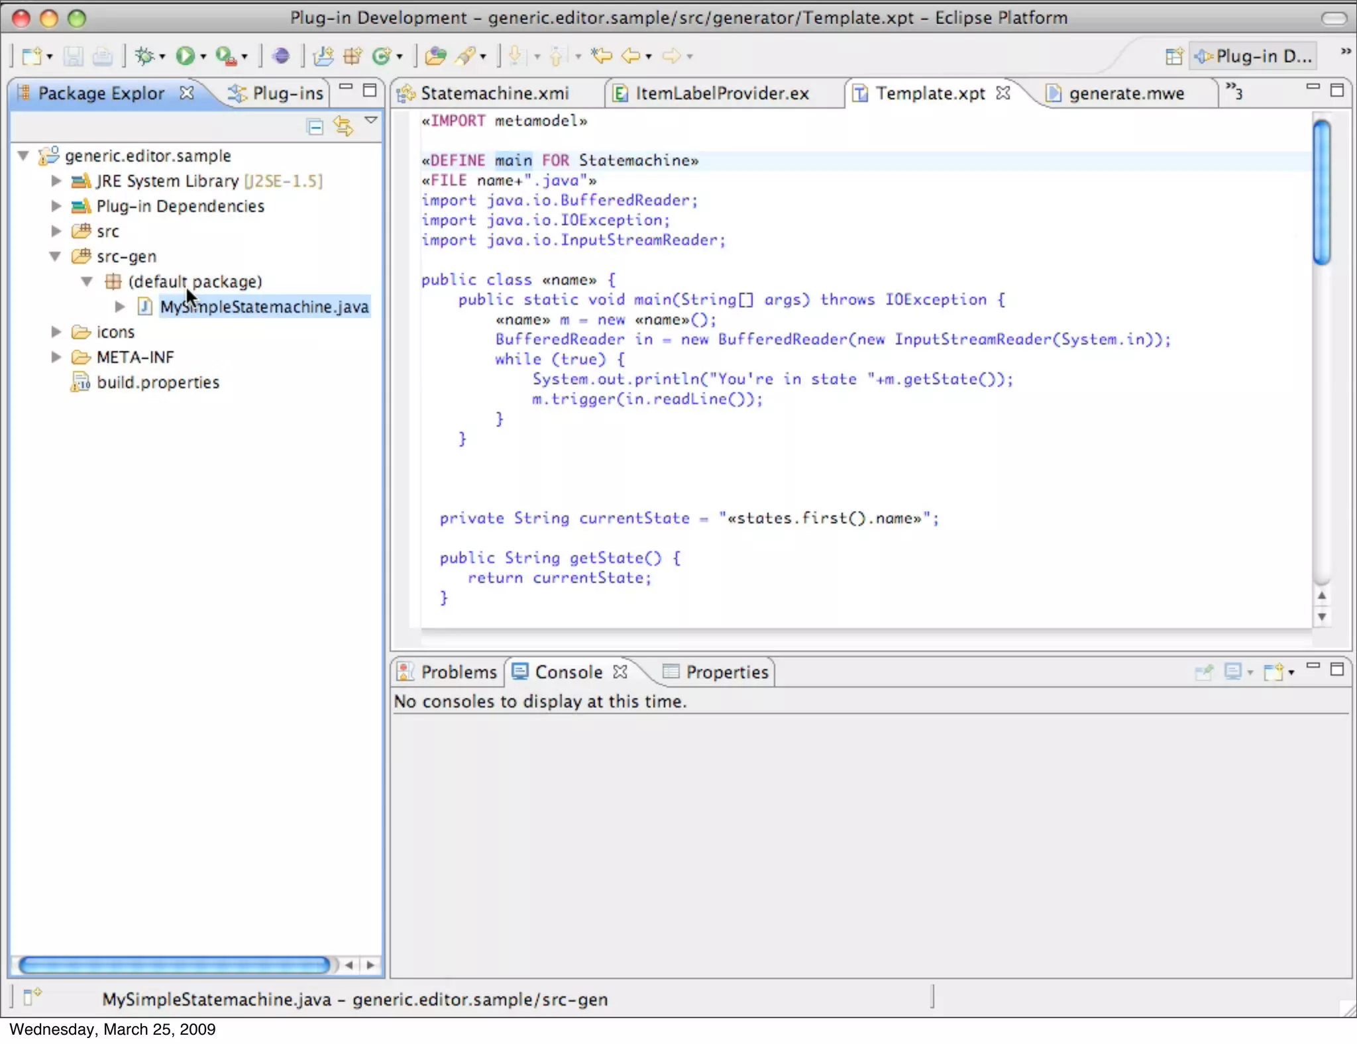This screenshot has width=1357, height=1044.
Task: Click the editor vertical scrollbar thumb
Action: coord(1322,192)
